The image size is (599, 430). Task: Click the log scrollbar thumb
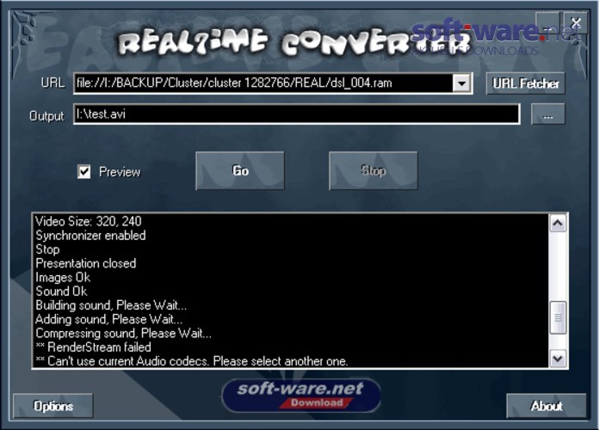(x=558, y=317)
